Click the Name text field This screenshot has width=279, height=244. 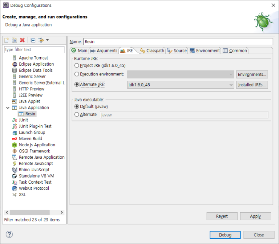click(178, 41)
